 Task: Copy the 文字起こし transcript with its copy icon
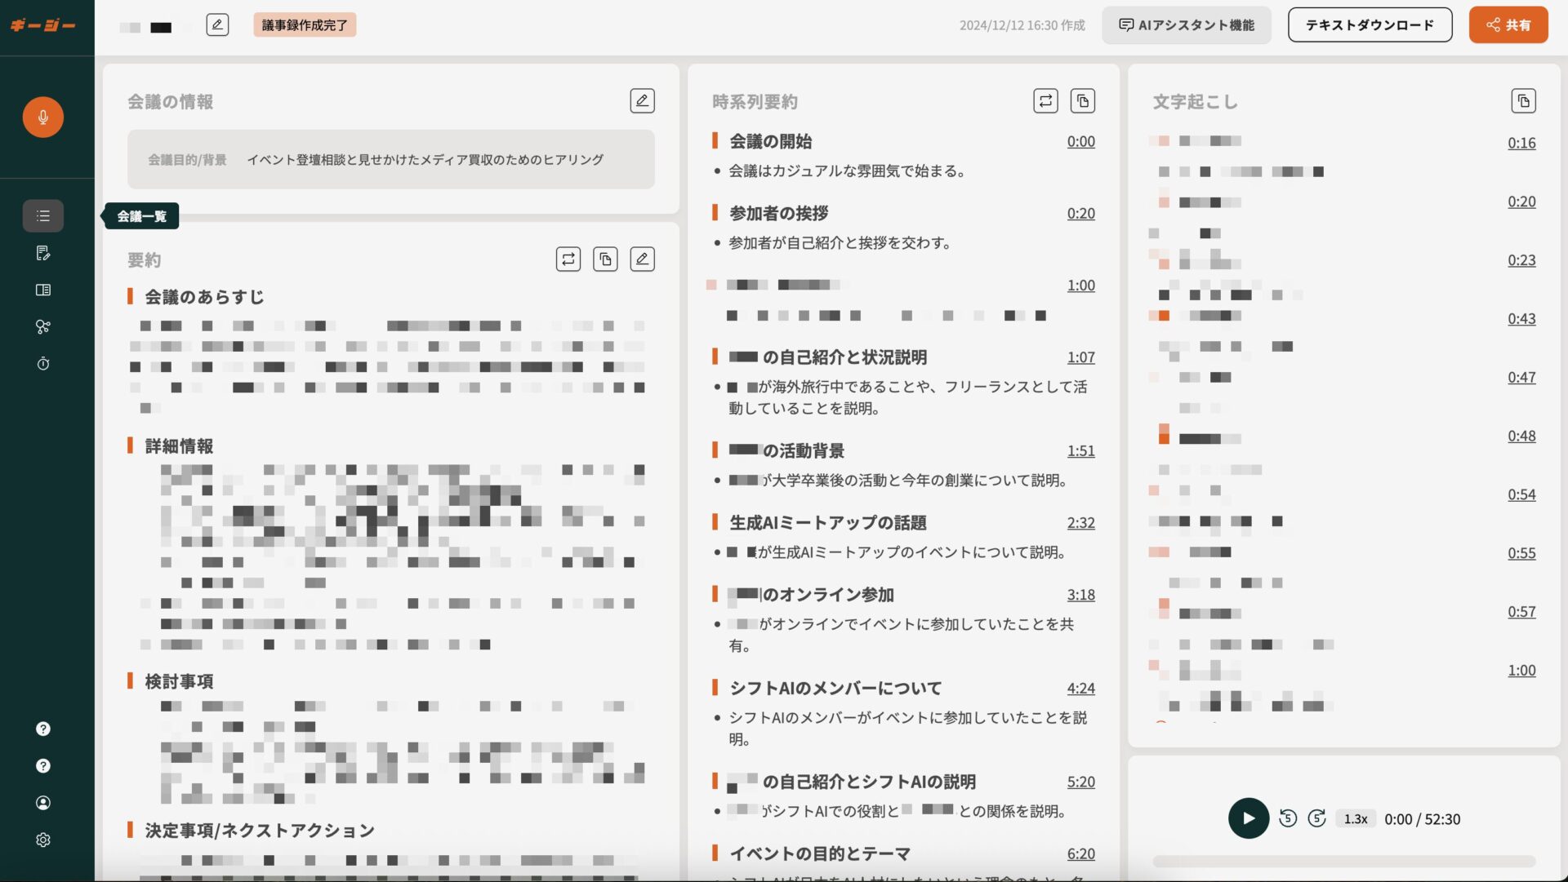coord(1526,100)
